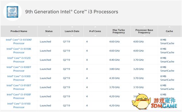The image size is (182, 112).
Task: Select the Processor Base Frequency column header
Action: coord(144,31)
